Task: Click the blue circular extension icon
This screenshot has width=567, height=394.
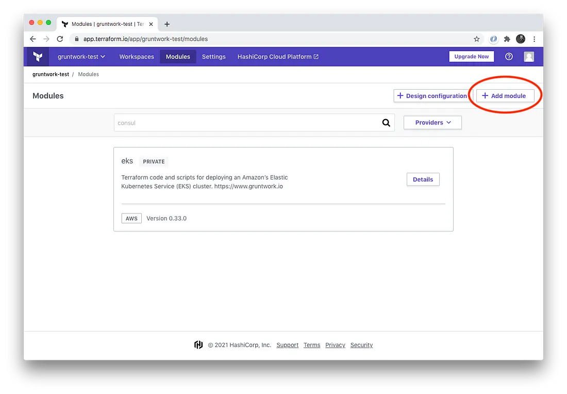Action: click(x=493, y=39)
